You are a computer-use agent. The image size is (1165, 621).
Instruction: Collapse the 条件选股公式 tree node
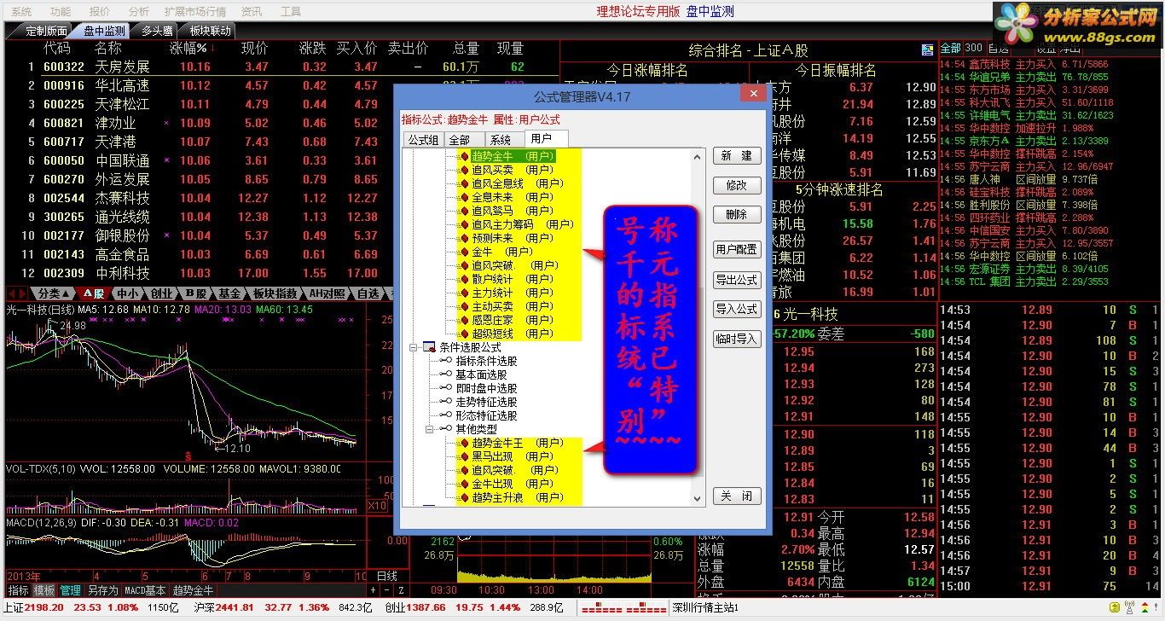[414, 347]
